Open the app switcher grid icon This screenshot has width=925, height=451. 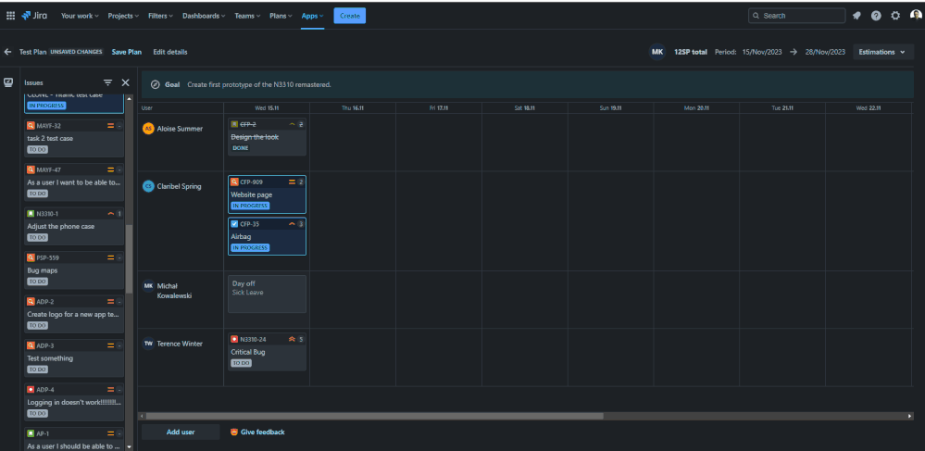pos(11,16)
